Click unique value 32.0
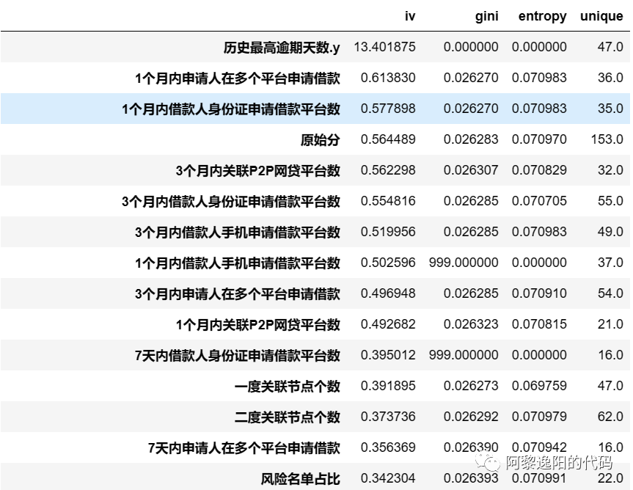The height and width of the screenshot is (490, 633). 610,170
